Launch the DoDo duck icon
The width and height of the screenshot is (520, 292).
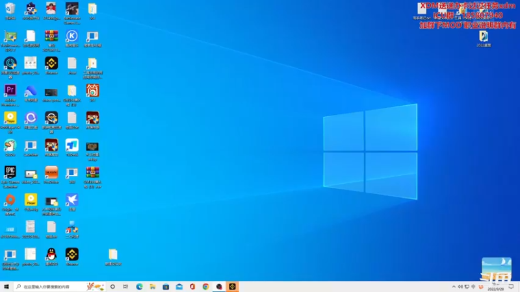coord(10,145)
